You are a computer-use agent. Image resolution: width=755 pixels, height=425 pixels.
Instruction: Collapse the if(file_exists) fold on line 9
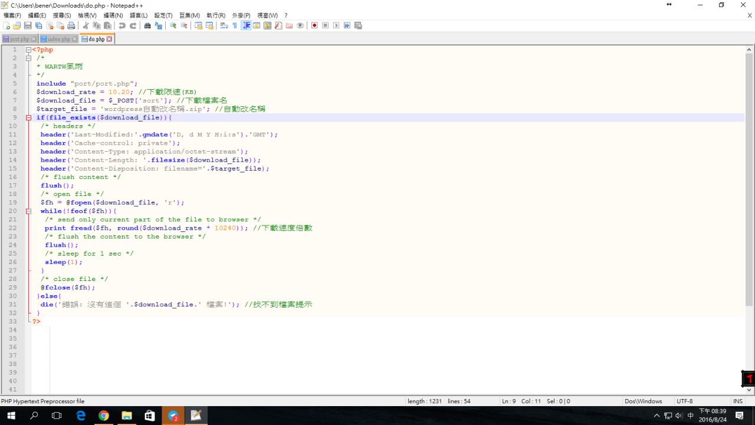28,117
